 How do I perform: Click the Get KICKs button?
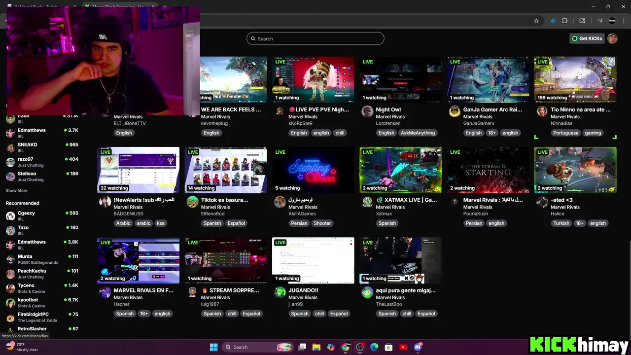[x=587, y=38]
